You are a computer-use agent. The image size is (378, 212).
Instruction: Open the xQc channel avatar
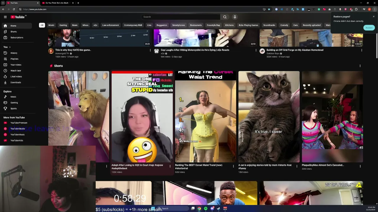(x=157, y=51)
